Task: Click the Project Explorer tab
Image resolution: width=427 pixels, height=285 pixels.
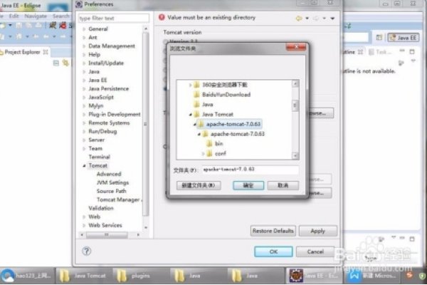Action: tap(23, 52)
